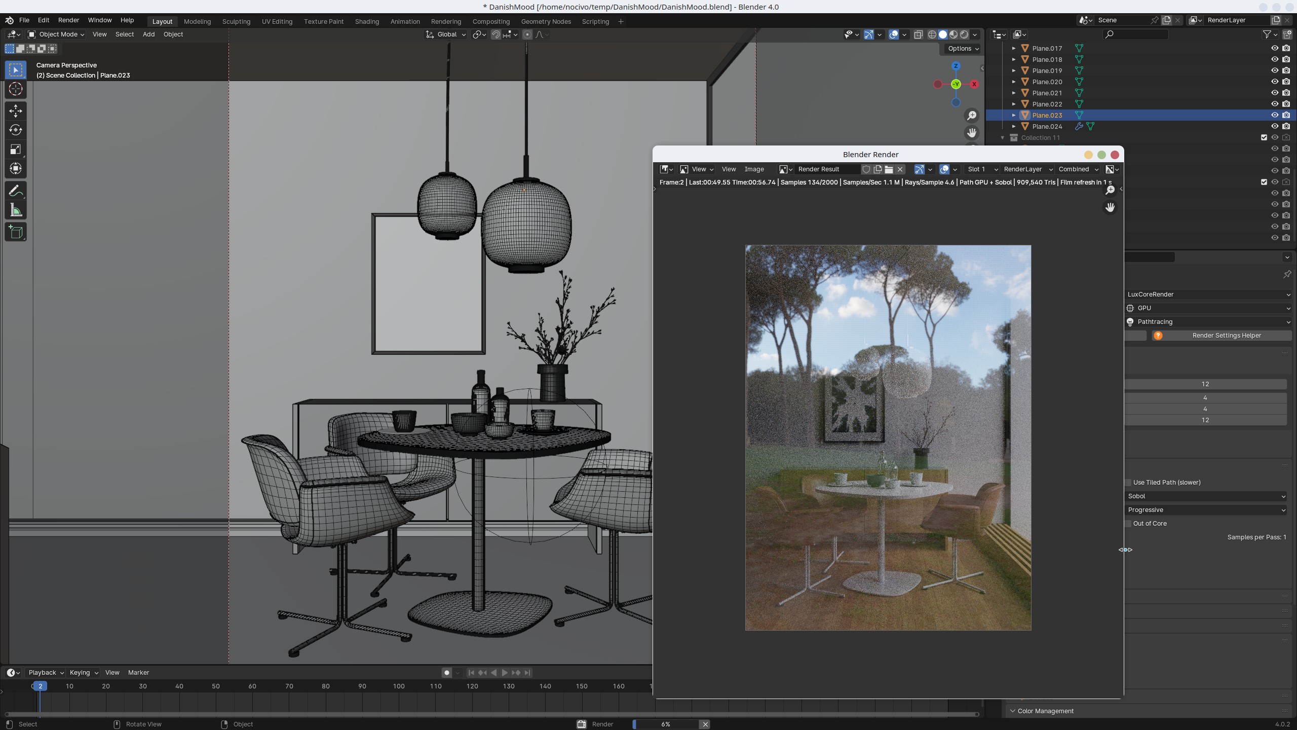The image size is (1297, 730).
Task: Hide Plane.023 using its eye icon
Action: (x=1275, y=115)
